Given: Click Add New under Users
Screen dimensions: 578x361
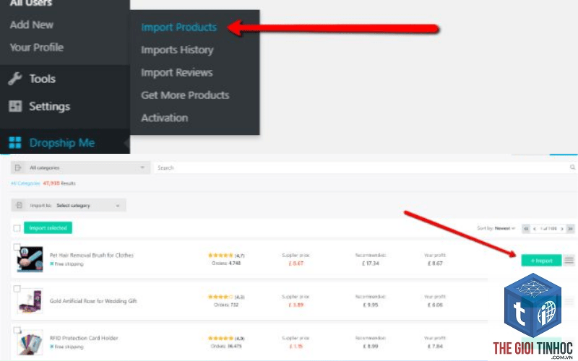Looking at the screenshot, I should coord(32,25).
